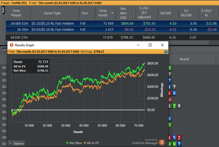The width and height of the screenshot is (219, 147).
Task: Click the 71 459 total hands cell
Action: point(108,23)
